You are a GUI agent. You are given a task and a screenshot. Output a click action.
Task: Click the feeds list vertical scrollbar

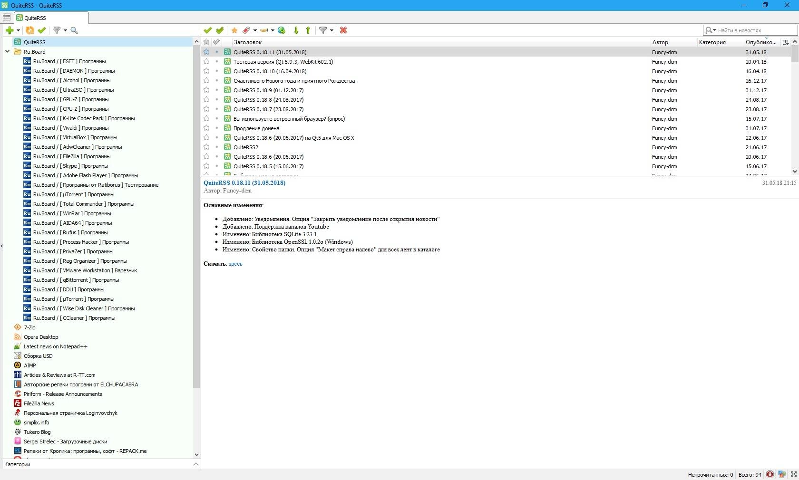[196, 217]
